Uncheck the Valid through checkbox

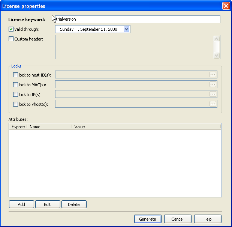point(11,29)
